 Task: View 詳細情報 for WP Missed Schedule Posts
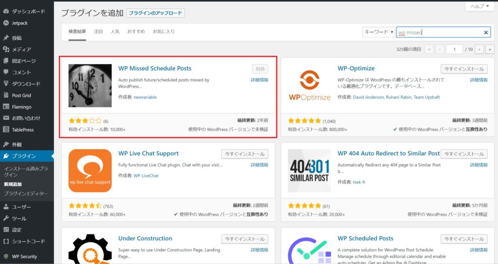(260, 80)
